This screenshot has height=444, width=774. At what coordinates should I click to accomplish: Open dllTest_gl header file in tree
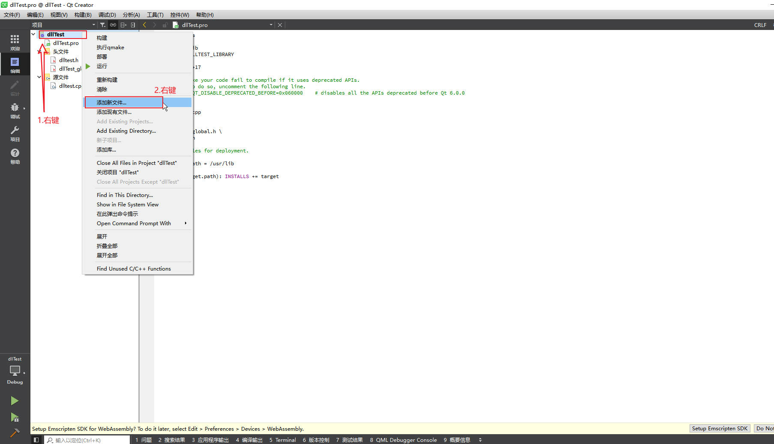click(70, 69)
